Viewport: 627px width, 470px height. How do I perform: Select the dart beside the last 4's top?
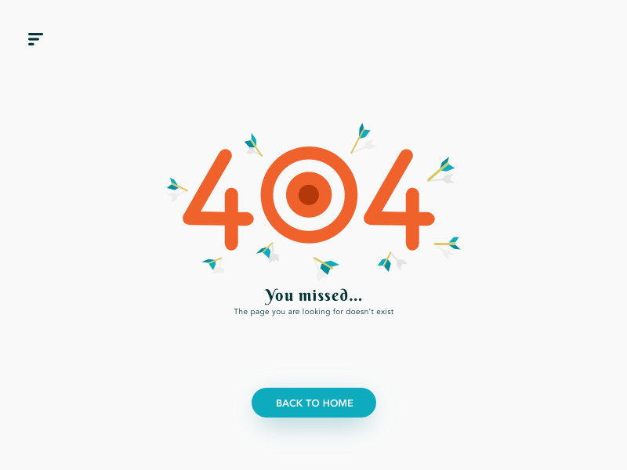(440, 169)
